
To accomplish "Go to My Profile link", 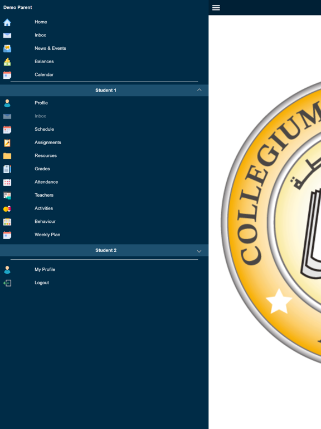I will point(104,269).
